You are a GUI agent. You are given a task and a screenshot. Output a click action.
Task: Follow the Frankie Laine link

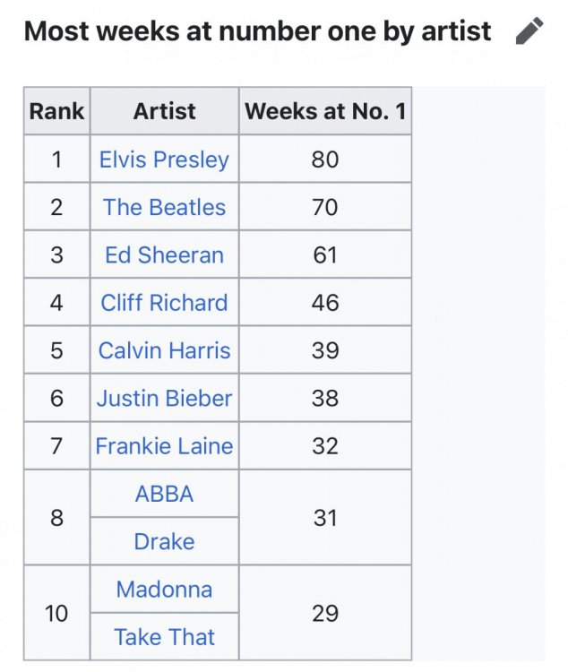(164, 445)
